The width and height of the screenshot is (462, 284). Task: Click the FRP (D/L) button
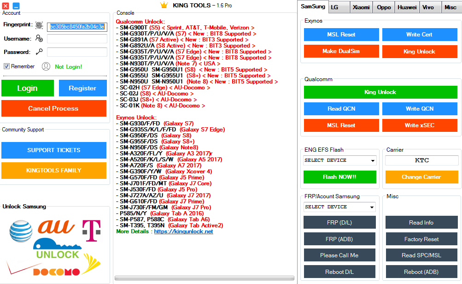pyautogui.click(x=339, y=222)
